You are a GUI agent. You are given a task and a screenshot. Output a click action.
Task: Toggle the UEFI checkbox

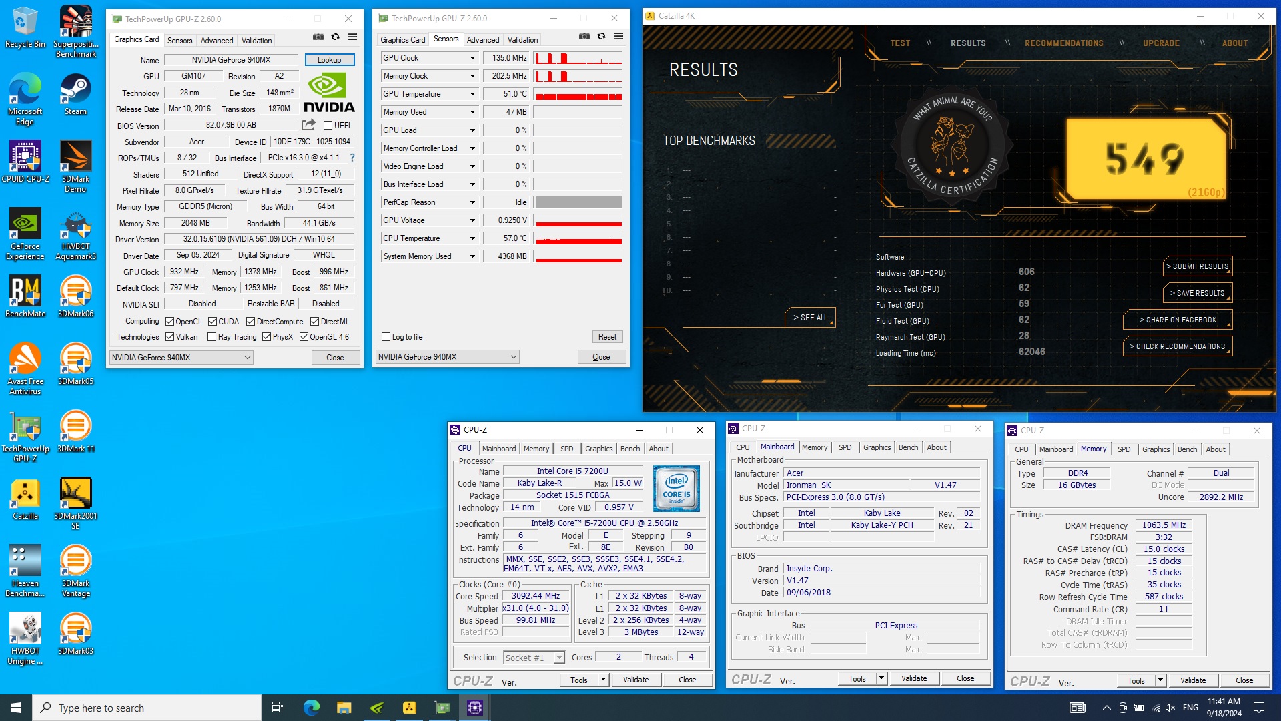328,126
